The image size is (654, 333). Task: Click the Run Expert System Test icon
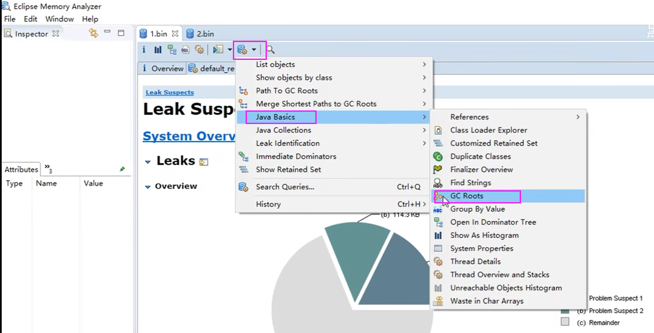click(x=218, y=50)
